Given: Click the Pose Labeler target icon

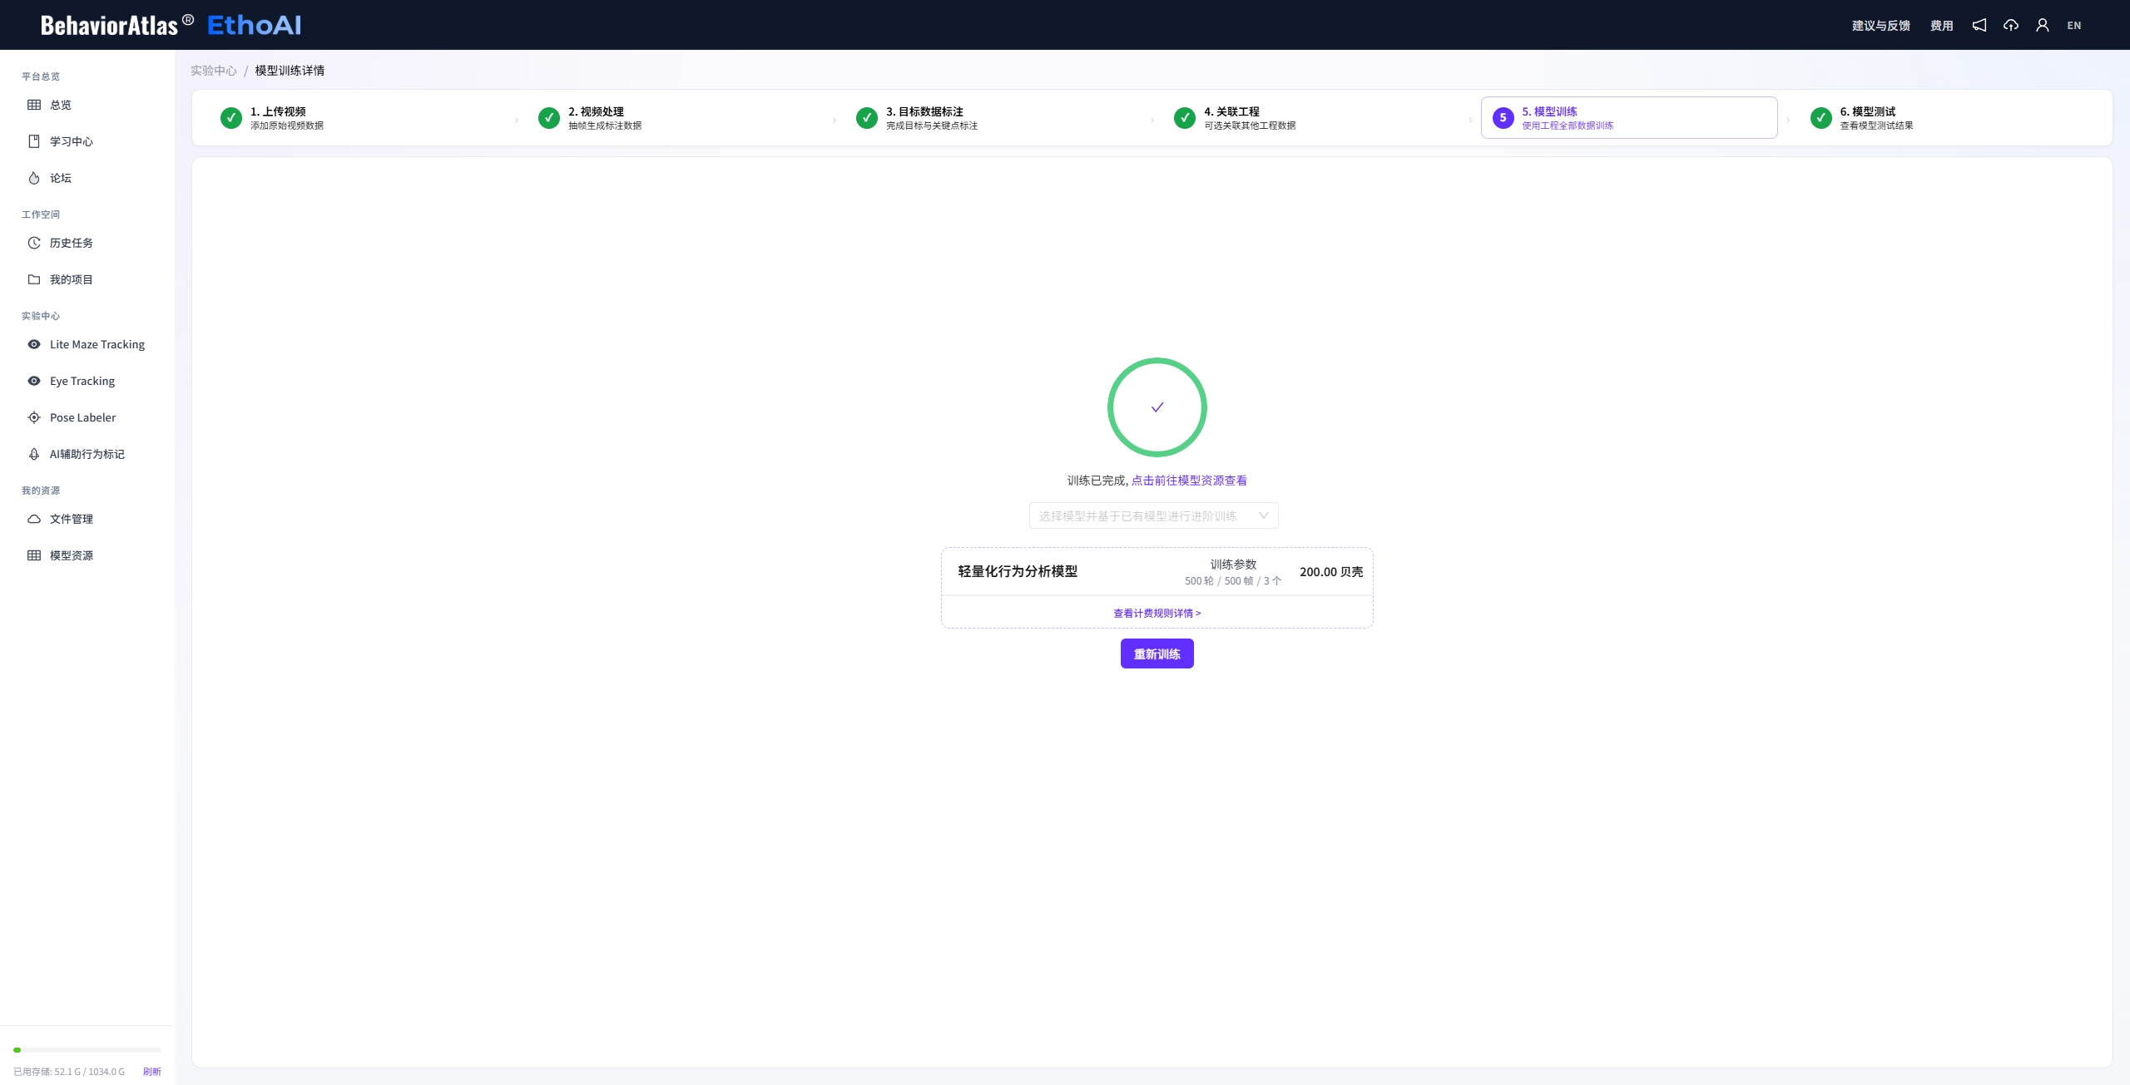Looking at the screenshot, I should 34,417.
